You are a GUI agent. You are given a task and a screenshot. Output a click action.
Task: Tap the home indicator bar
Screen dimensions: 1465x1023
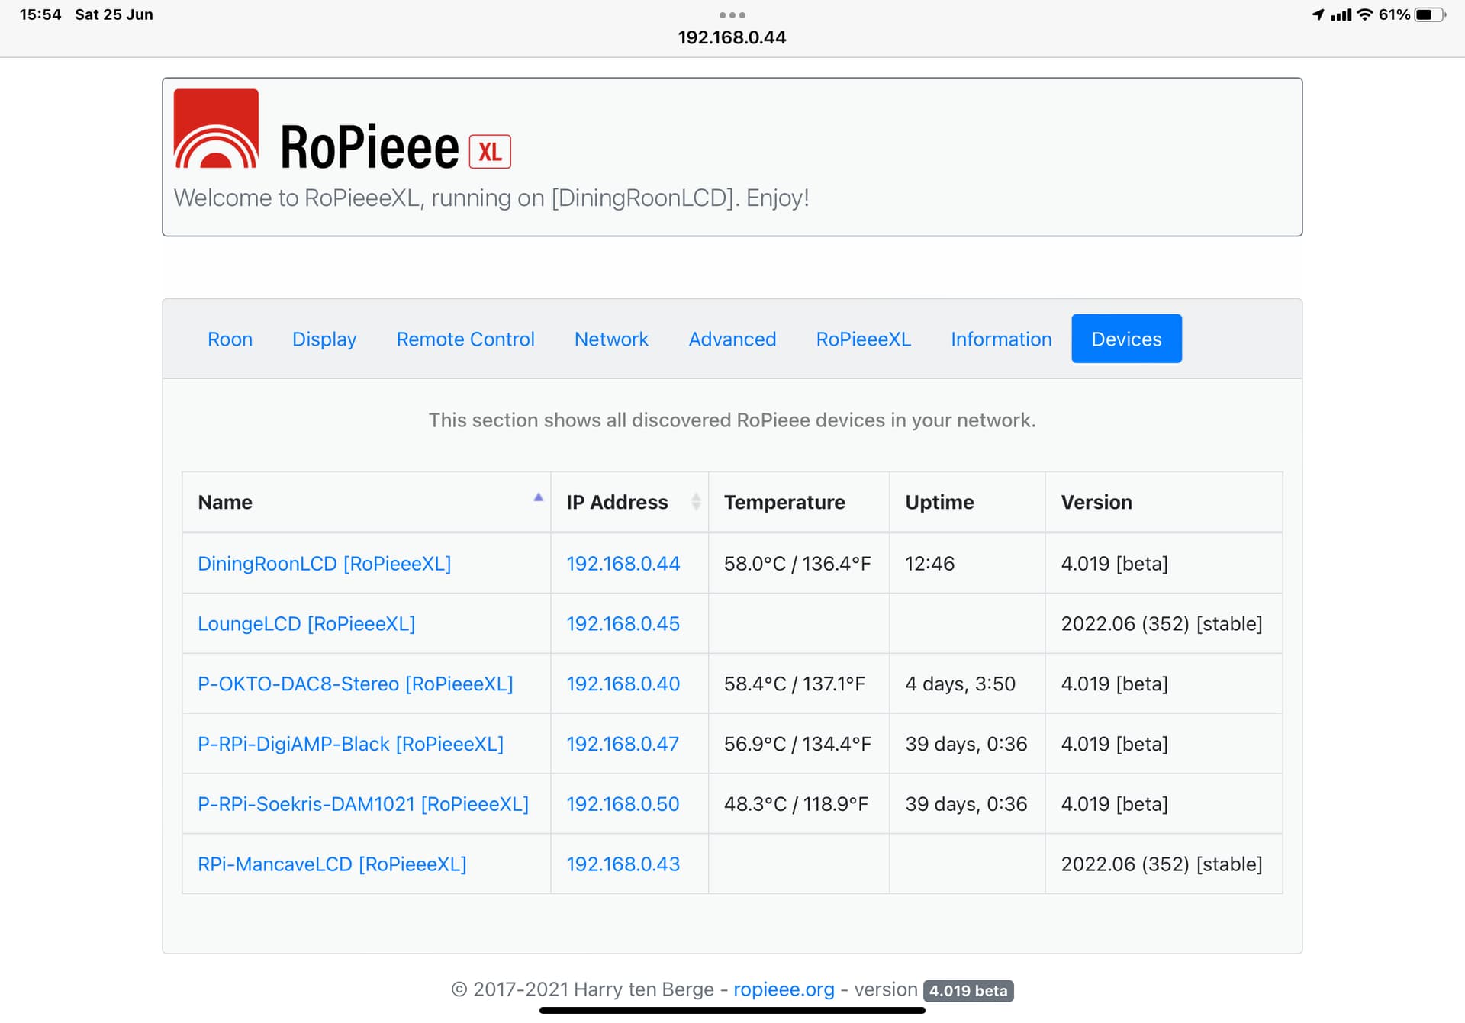(732, 1010)
